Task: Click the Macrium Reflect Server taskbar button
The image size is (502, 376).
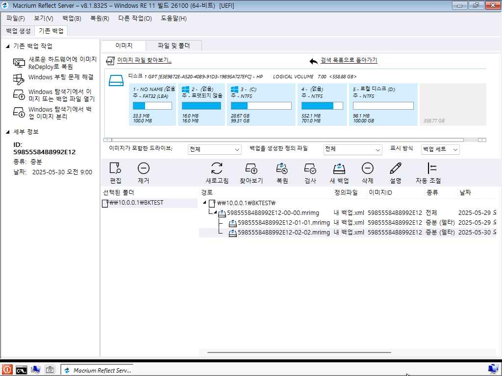Action: (x=97, y=370)
